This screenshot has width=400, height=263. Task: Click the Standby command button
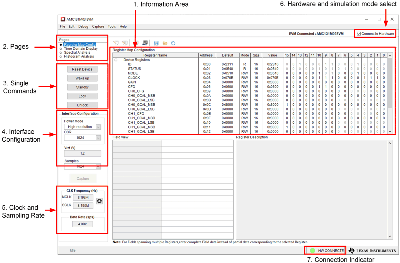click(82, 87)
